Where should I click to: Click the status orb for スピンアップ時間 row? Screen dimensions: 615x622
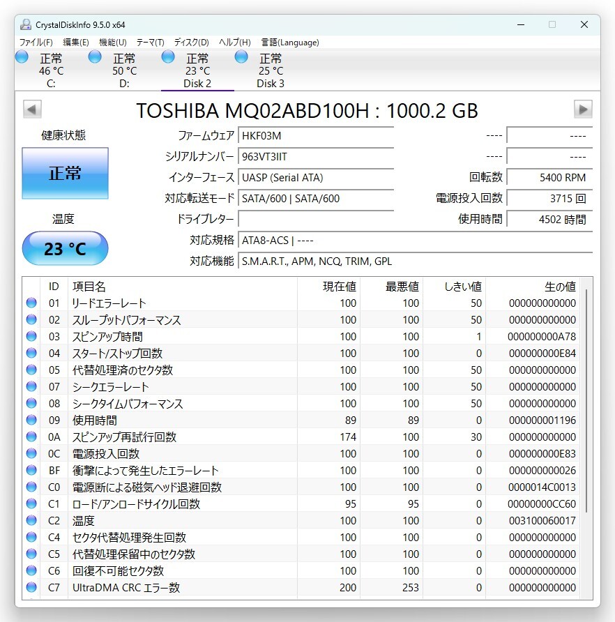click(x=31, y=336)
